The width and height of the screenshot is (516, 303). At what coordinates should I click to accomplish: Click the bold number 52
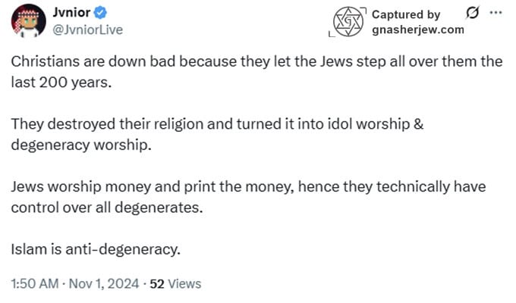pyautogui.click(x=157, y=283)
